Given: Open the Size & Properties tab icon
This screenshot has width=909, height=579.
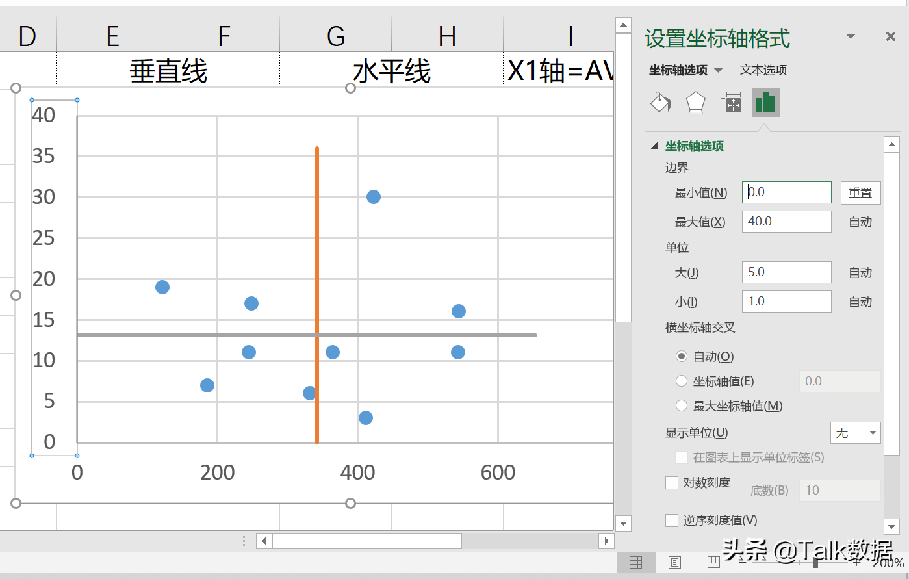Looking at the screenshot, I should (x=731, y=103).
